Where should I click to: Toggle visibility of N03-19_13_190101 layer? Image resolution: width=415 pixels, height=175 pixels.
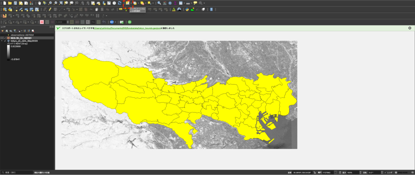tap(5, 38)
